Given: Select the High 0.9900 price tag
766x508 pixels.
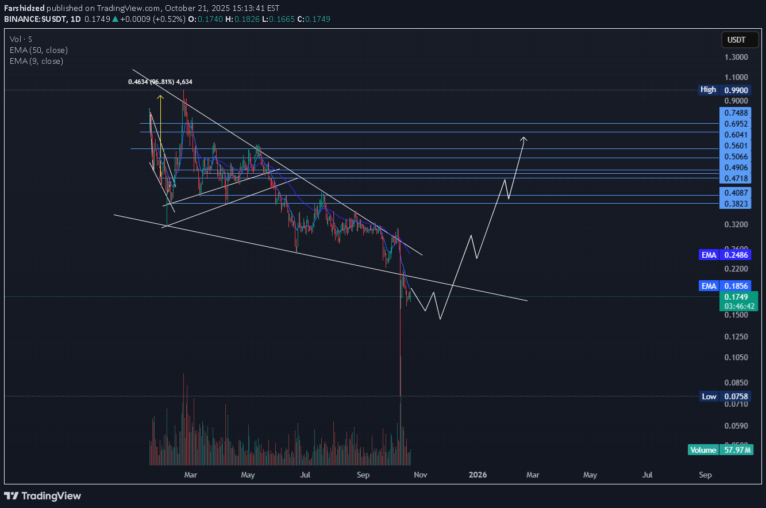Looking at the screenshot, I should (x=726, y=90).
